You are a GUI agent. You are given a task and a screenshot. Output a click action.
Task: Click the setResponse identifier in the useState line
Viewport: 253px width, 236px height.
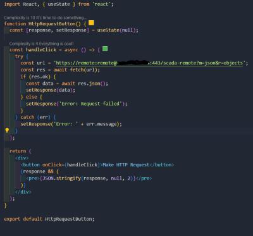[71, 30]
